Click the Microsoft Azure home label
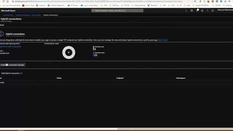This screenshot has height=131, width=233. [8, 11]
